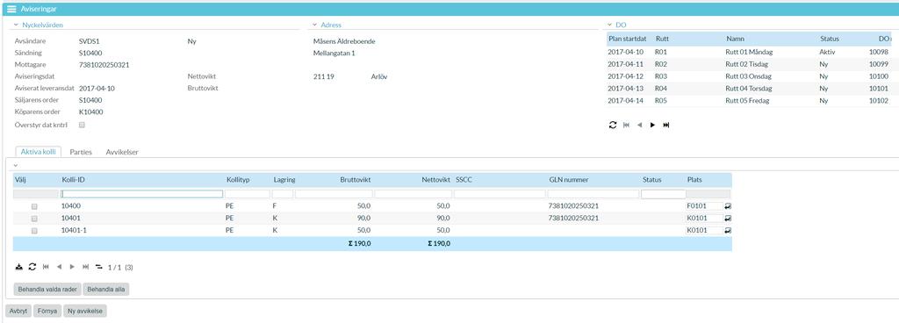This screenshot has width=899, height=323.
Task: Select the checkbox for kolli 10400
Action: pos(34,206)
